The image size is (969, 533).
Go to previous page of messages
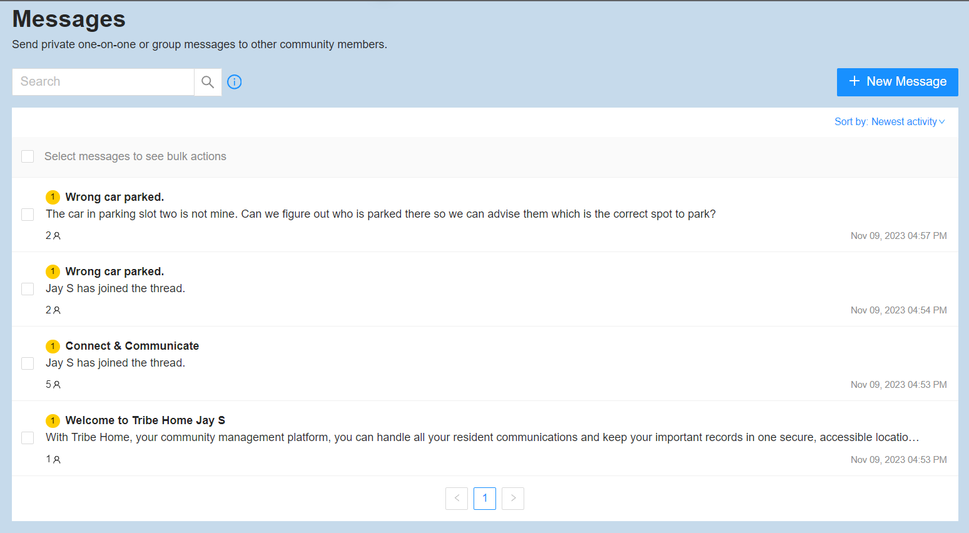click(457, 499)
